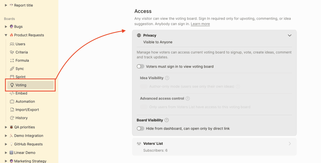Collapse the Privacy section chevron
321x163 pixels.
point(290,35)
